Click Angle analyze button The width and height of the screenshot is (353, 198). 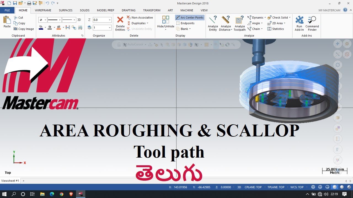254,23
